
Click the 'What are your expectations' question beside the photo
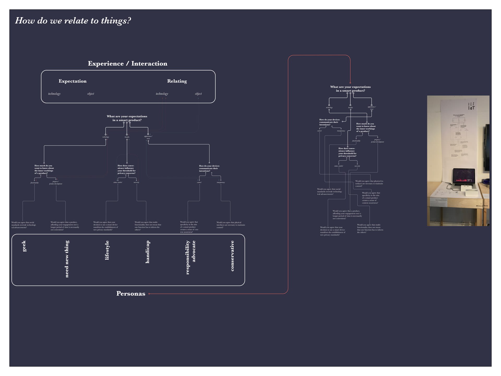coord(350,89)
